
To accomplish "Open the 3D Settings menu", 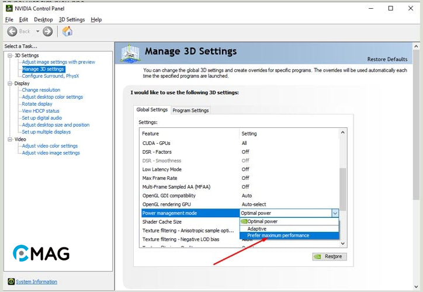I will [x=71, y=19].
